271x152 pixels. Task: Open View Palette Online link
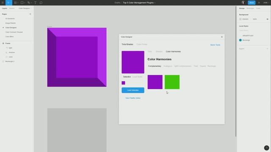click(133, 98)
